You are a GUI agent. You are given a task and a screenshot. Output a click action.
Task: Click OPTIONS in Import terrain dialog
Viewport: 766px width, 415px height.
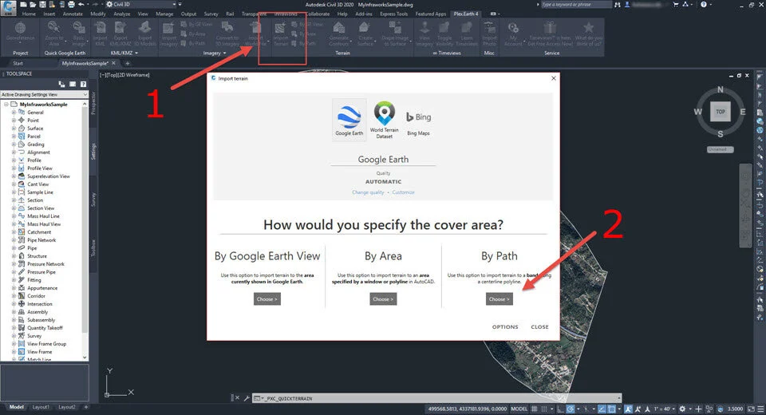click(x=505, y=326)
